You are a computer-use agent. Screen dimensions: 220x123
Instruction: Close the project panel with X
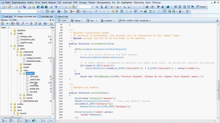[53, 20]
